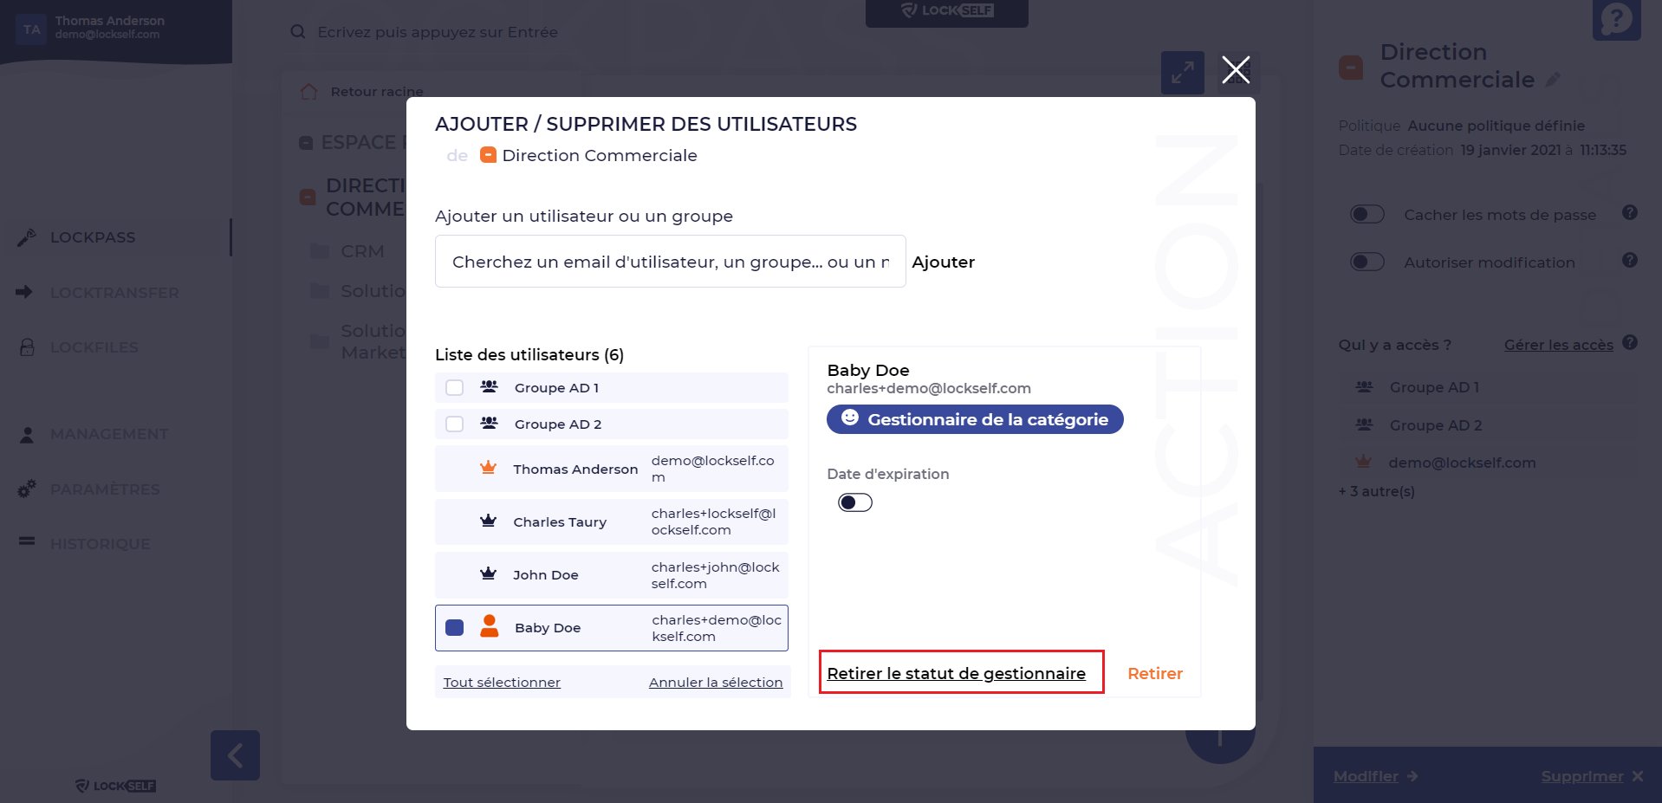
Task: Toggle Cacher les mots de passe
Action: (1367, 215)
